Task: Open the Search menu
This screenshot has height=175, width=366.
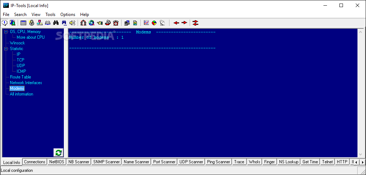Action: [20, 15]
